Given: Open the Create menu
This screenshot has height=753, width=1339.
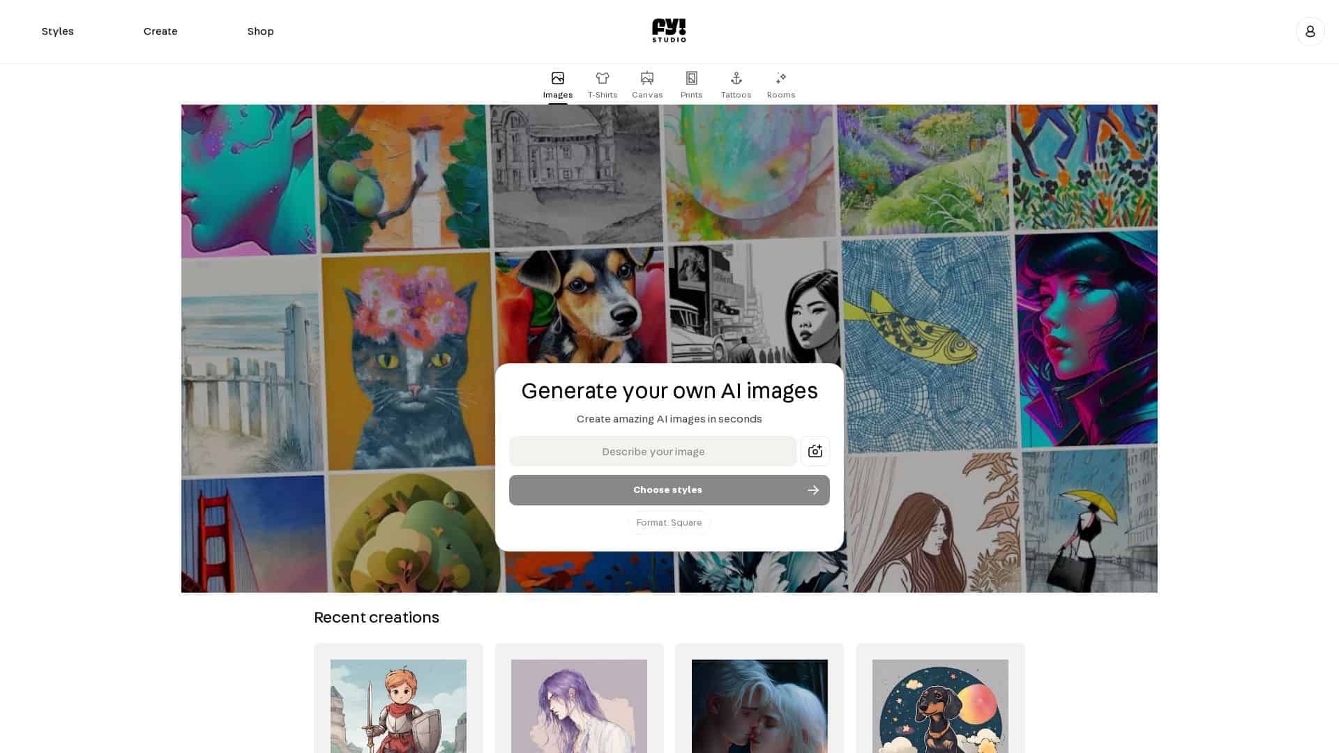Looking at the screenshot, I should click(x=160, y=31).
